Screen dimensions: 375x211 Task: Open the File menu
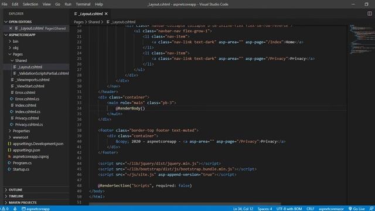[x=4, y=4]
